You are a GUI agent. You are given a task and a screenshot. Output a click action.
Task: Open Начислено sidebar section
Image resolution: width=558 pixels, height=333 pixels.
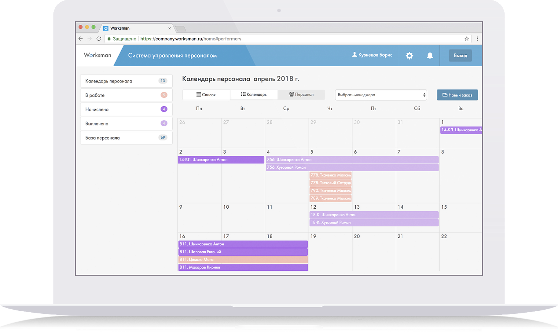coord(126,109)
